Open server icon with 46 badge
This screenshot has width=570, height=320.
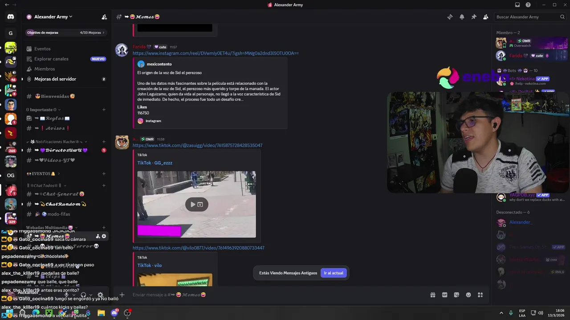click(x=11, y=76)
